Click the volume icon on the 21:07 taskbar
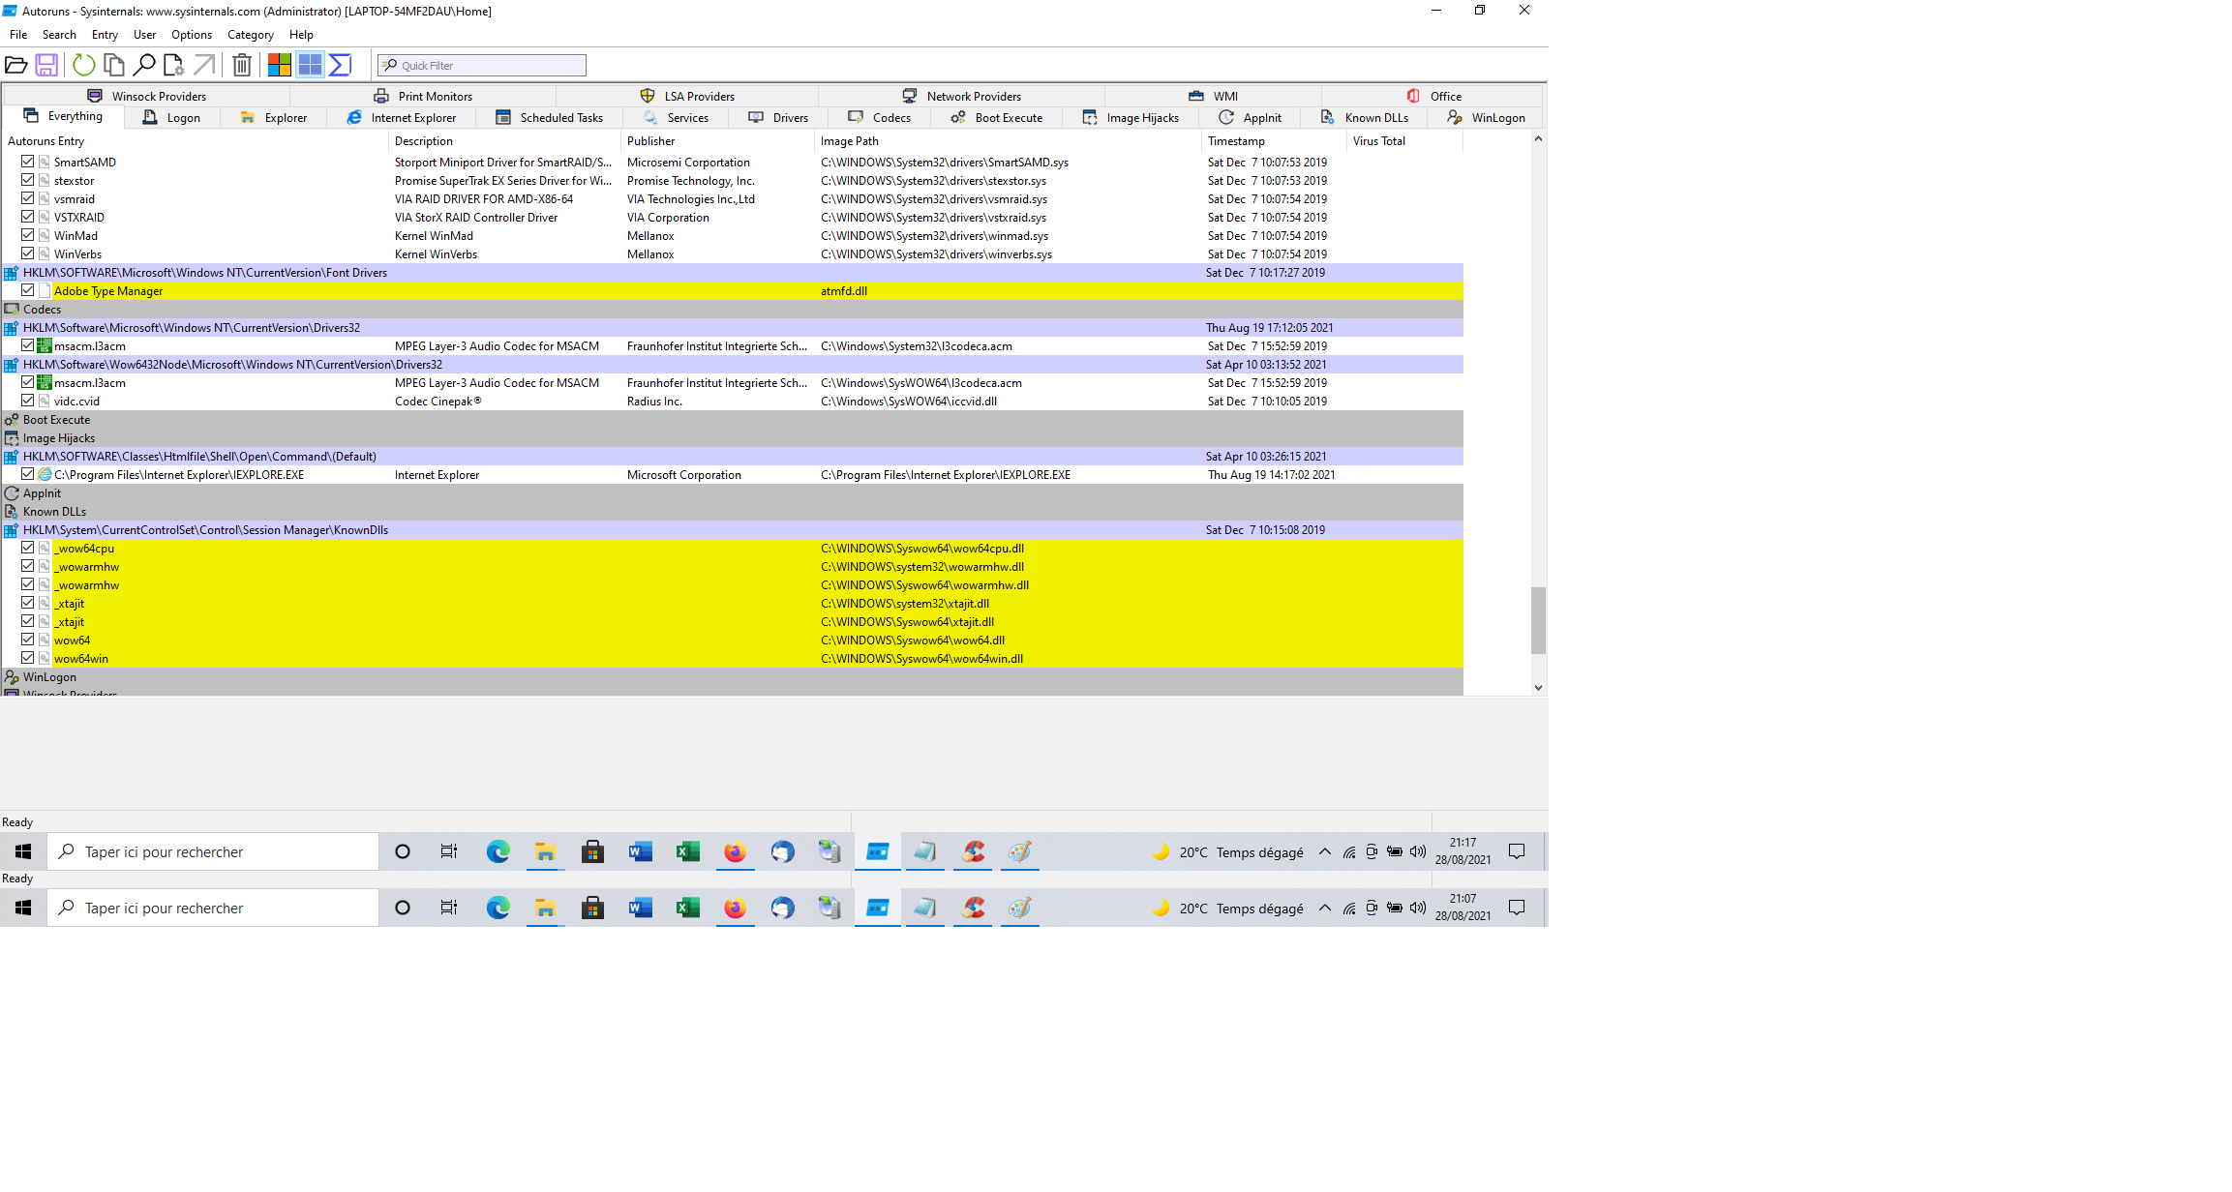Viewport: 2232px width, 1192px height. click(x=1418, y=908)
